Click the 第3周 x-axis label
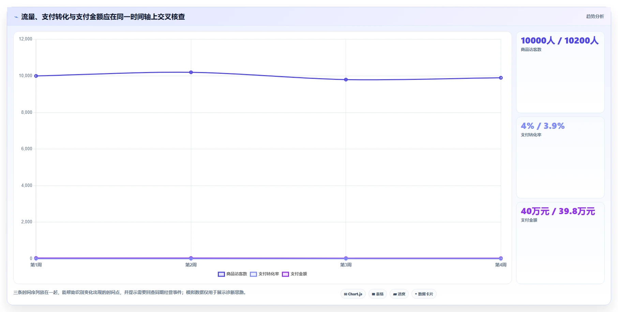The height and width of the screenshot is (312, 618). 346,265
